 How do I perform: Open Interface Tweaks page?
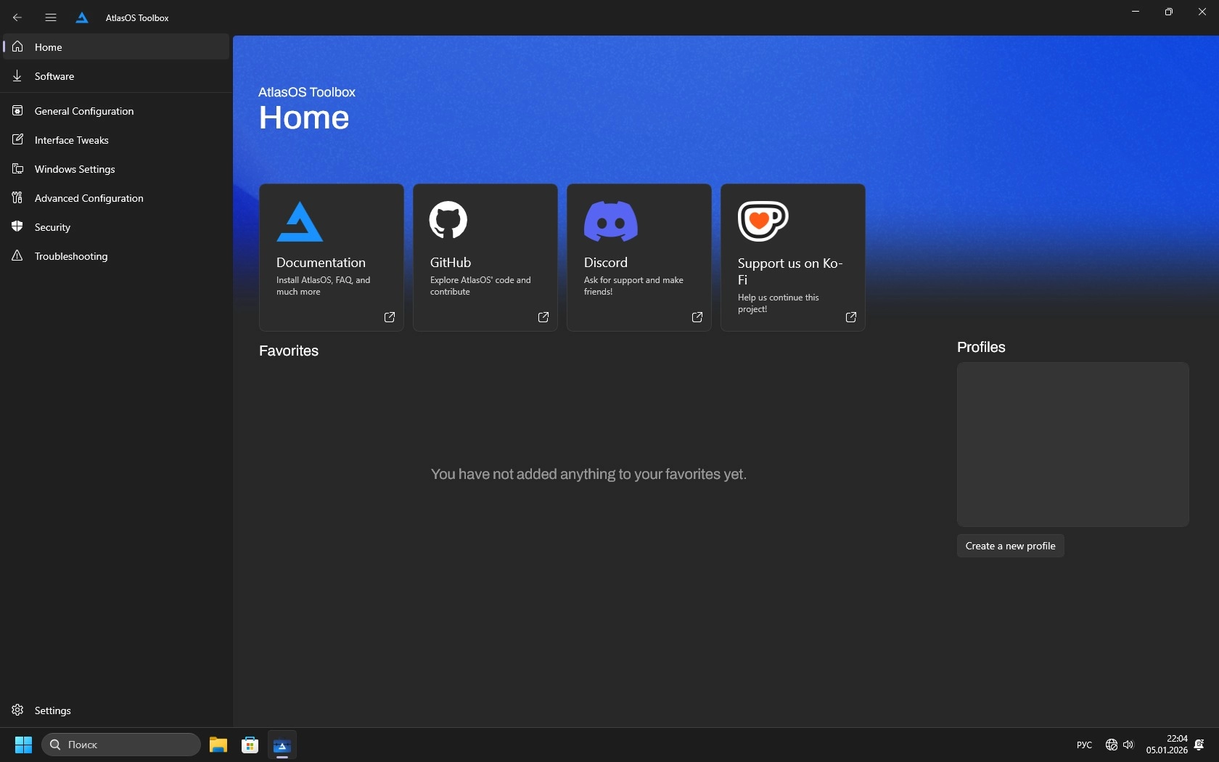(116, 139)
